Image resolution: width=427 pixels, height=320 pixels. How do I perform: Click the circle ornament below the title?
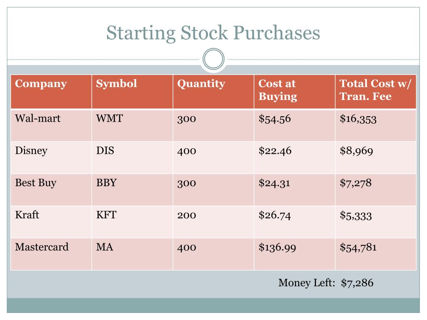click(x=213, y=59)
